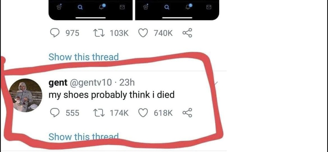Click Show this thread below gent's tweet
The height and width of the screenshot is (152, 328).
click(83, 137)
